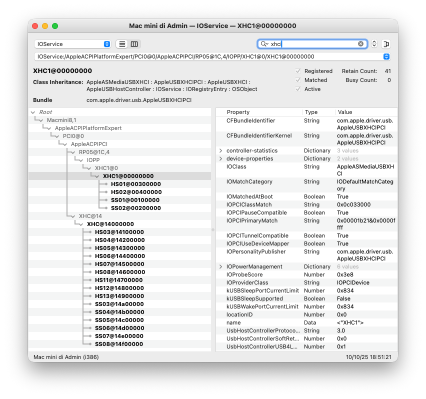Click the 10/10/25 18:51:21 timestamp
This screenshot has height=399, width=426.
pyautogui.click(x=368, y=357)
